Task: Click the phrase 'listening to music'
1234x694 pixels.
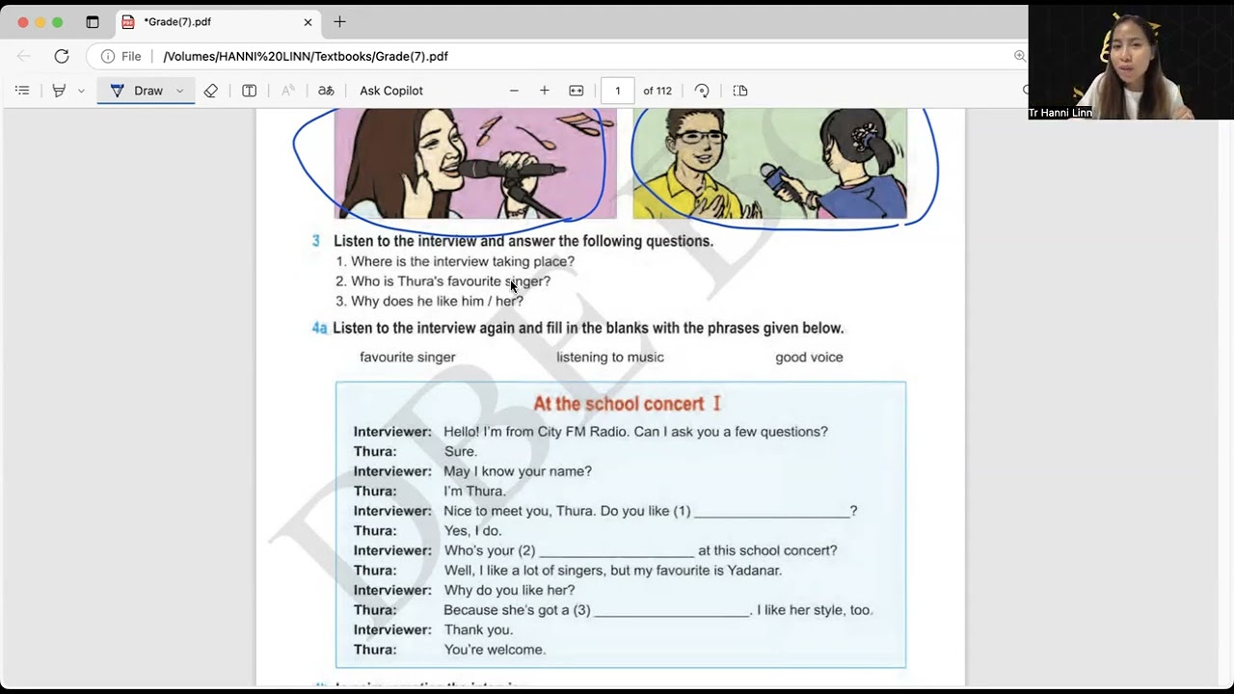Action: (x=610, y=357)
